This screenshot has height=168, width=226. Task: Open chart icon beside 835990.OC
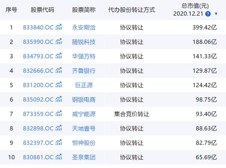[59, 41]
